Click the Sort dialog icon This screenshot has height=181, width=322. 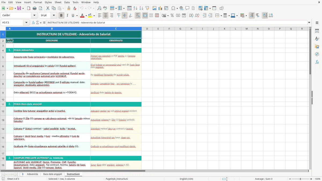[129, 8]
